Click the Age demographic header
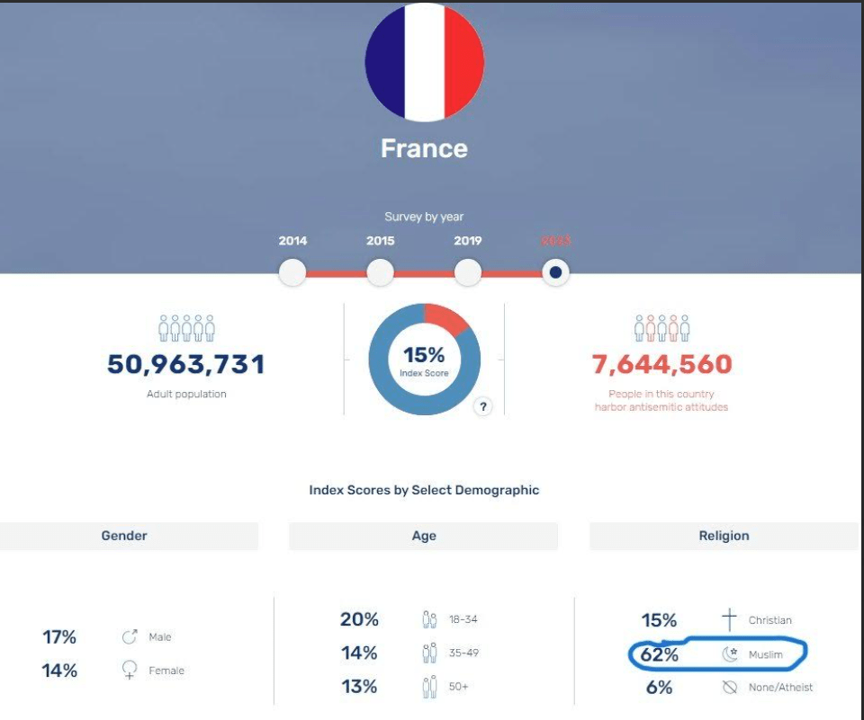This screenshot has width=864, height=720. 424,536
